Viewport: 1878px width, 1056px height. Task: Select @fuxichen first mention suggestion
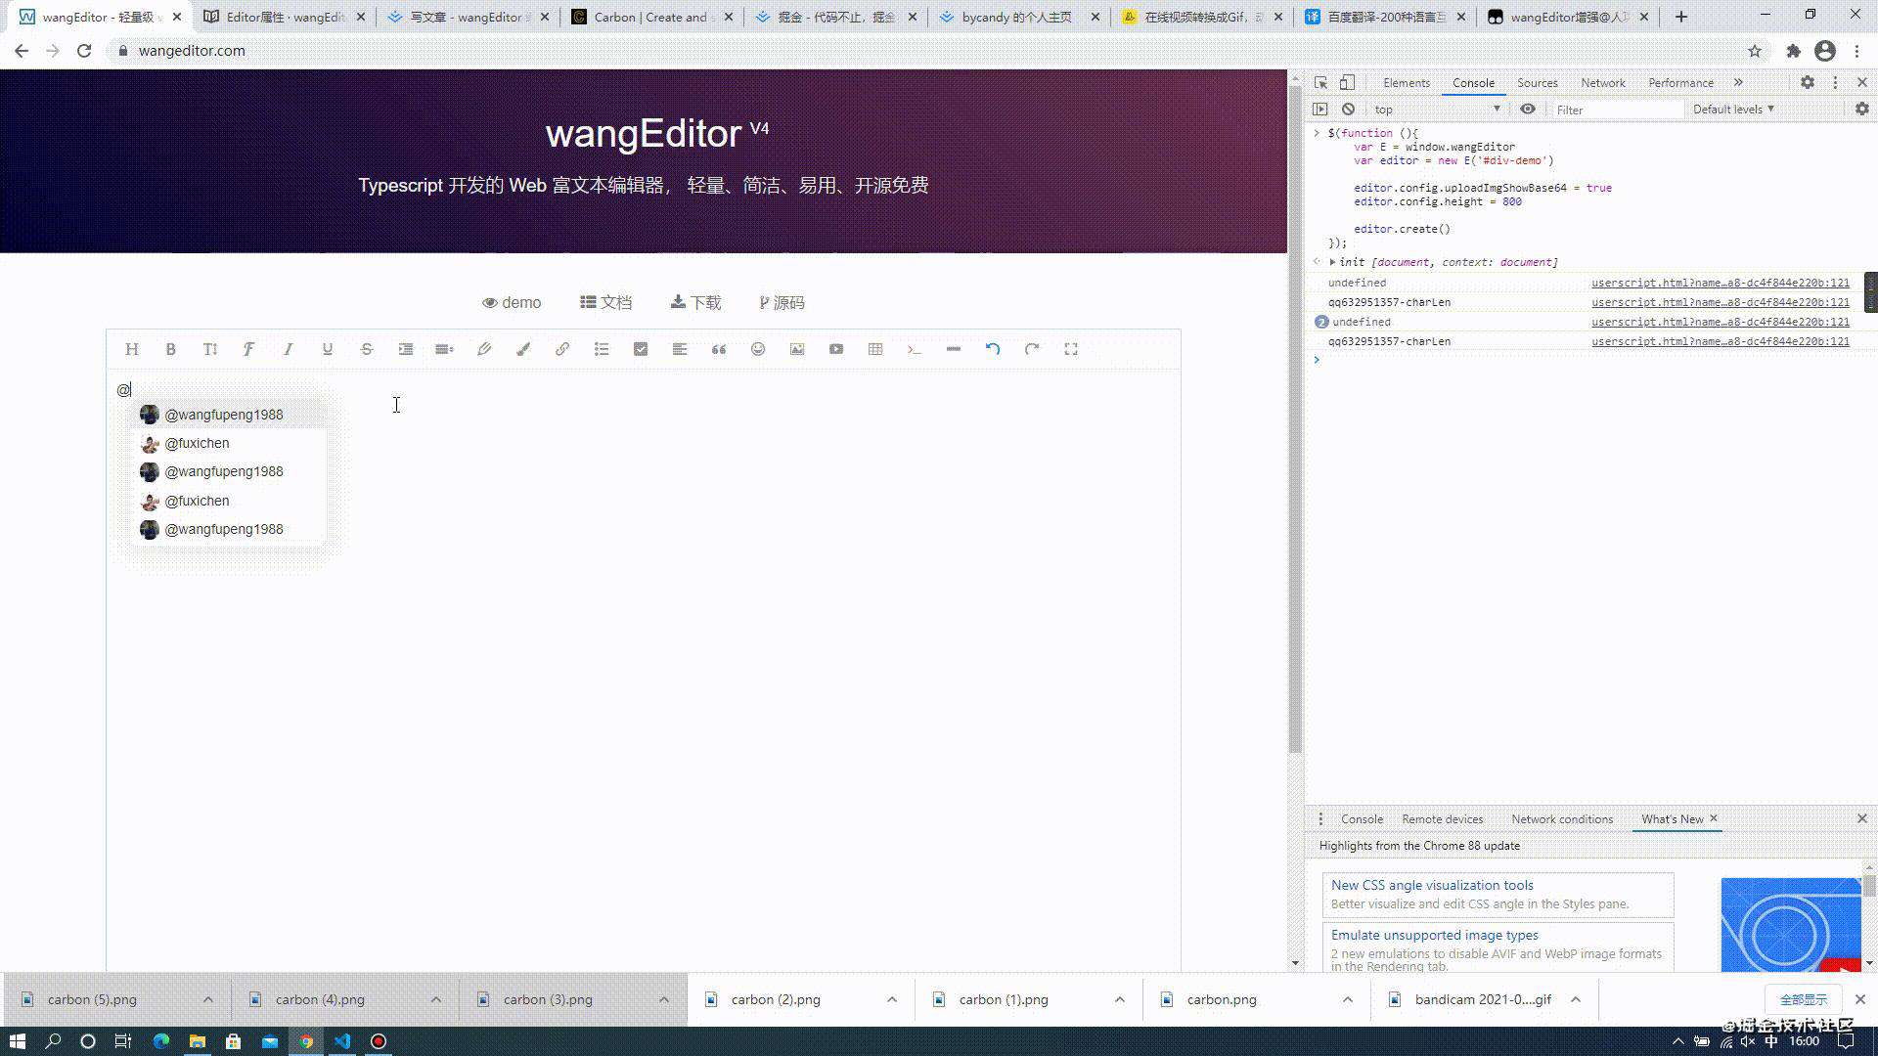(x=229, y=443)
